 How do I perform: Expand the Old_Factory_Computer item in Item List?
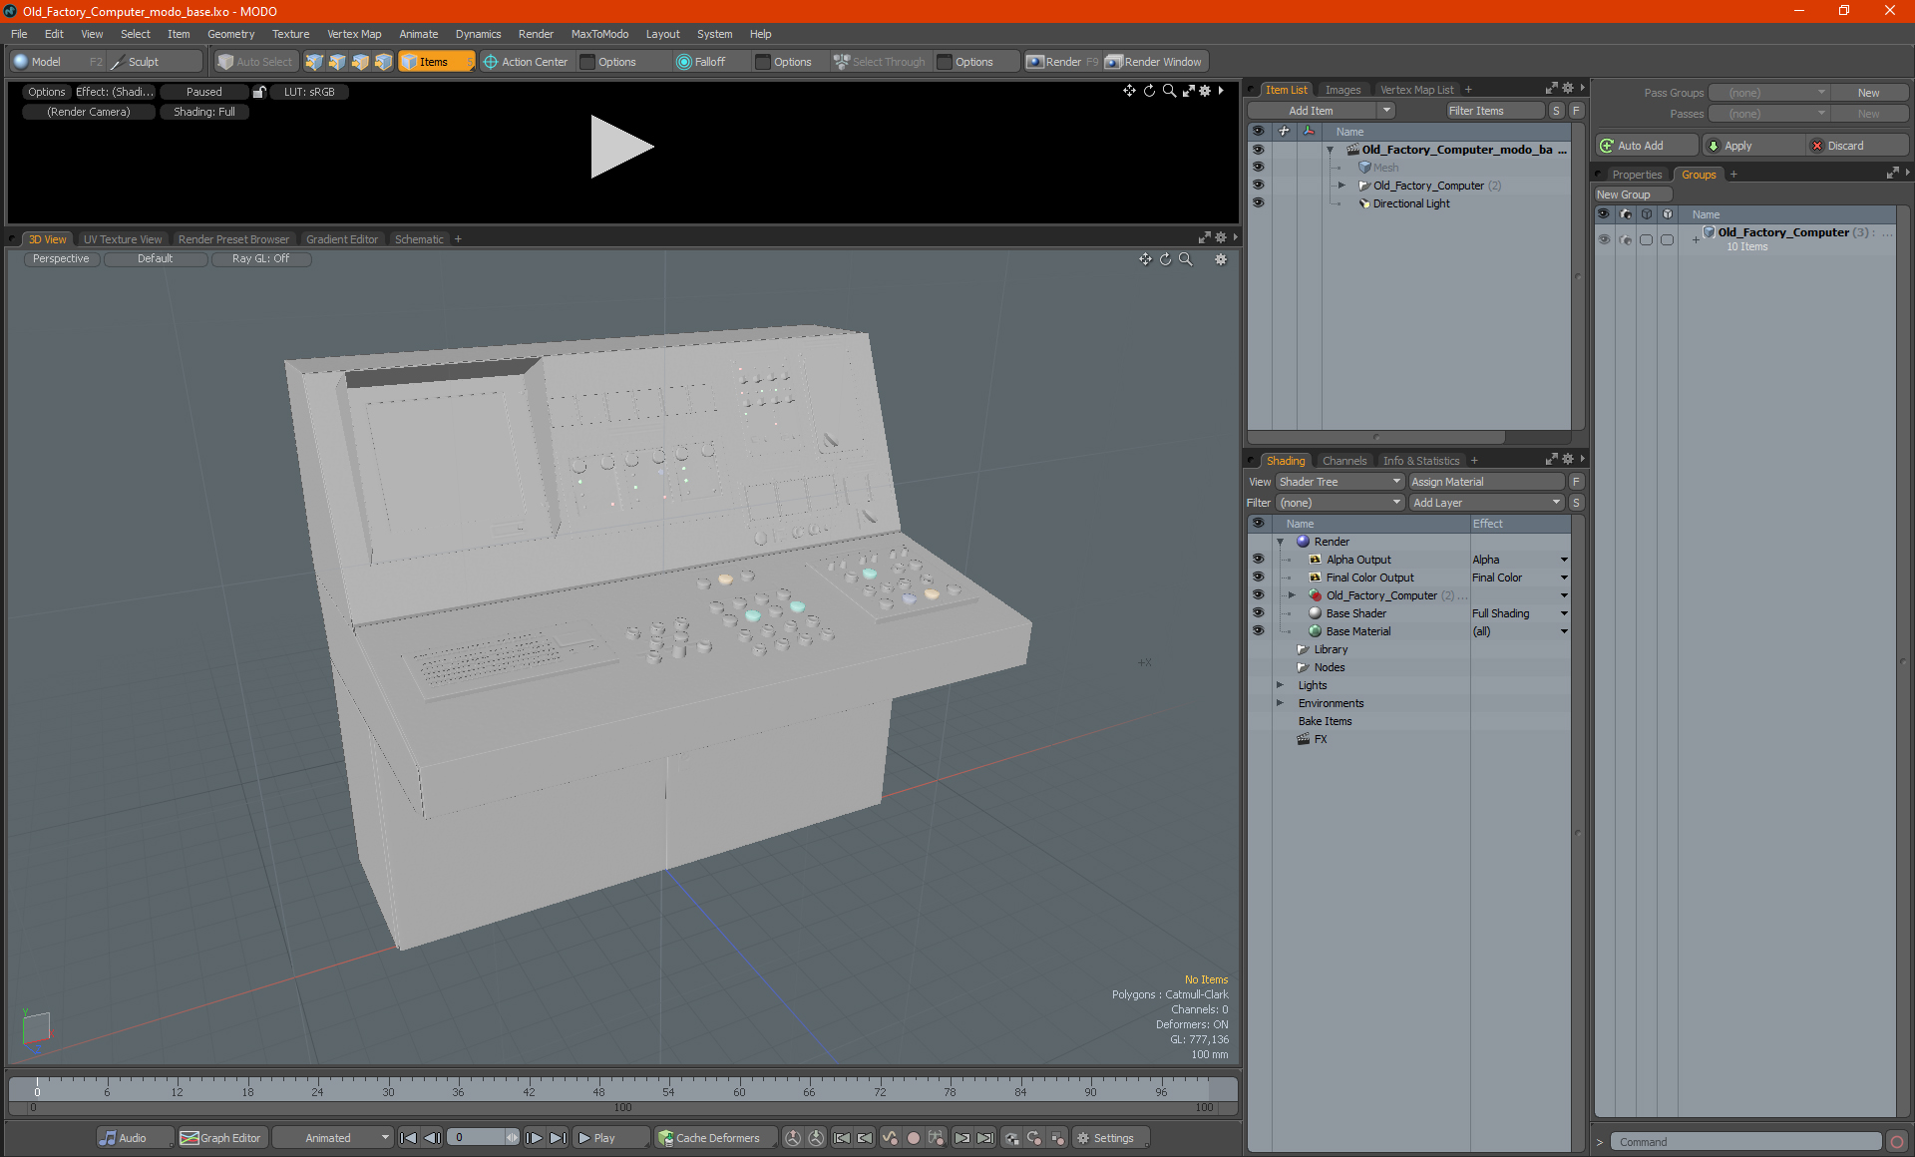click(x=1341, y=186)
